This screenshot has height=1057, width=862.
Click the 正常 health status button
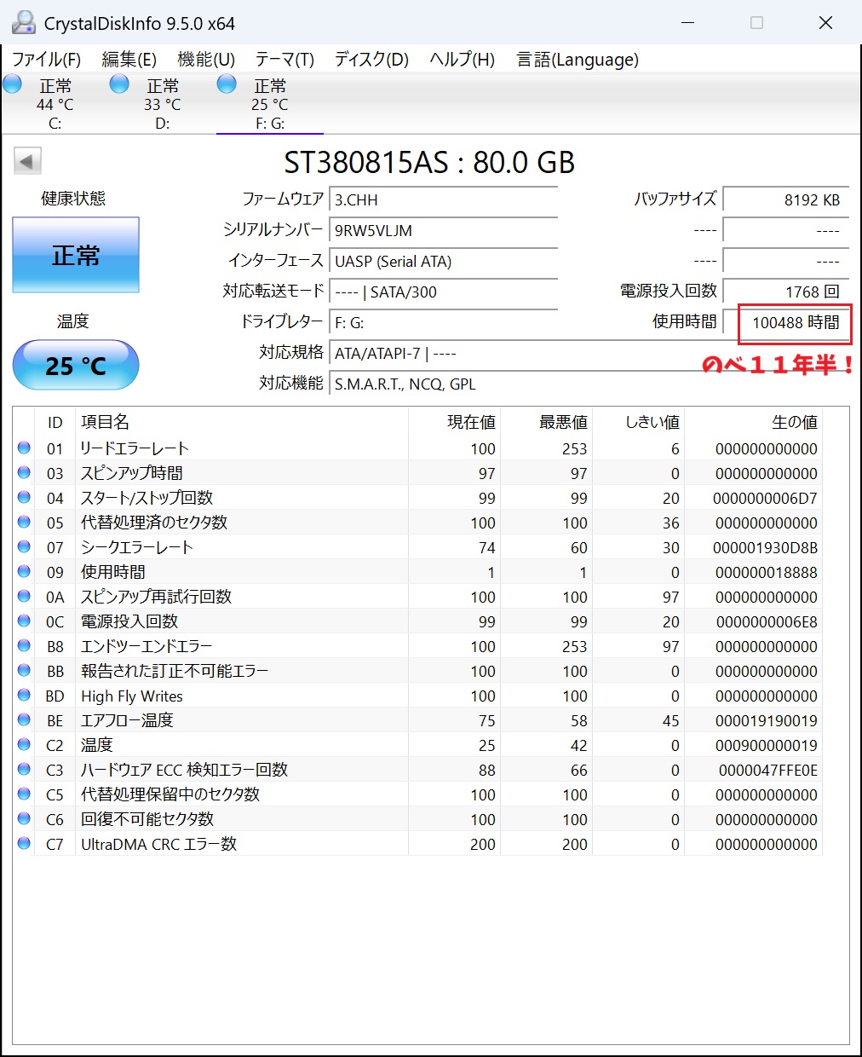(75, 254)
